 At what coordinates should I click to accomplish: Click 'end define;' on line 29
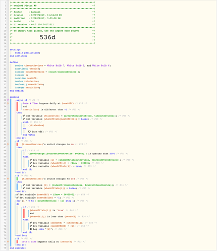coord(17,91)
